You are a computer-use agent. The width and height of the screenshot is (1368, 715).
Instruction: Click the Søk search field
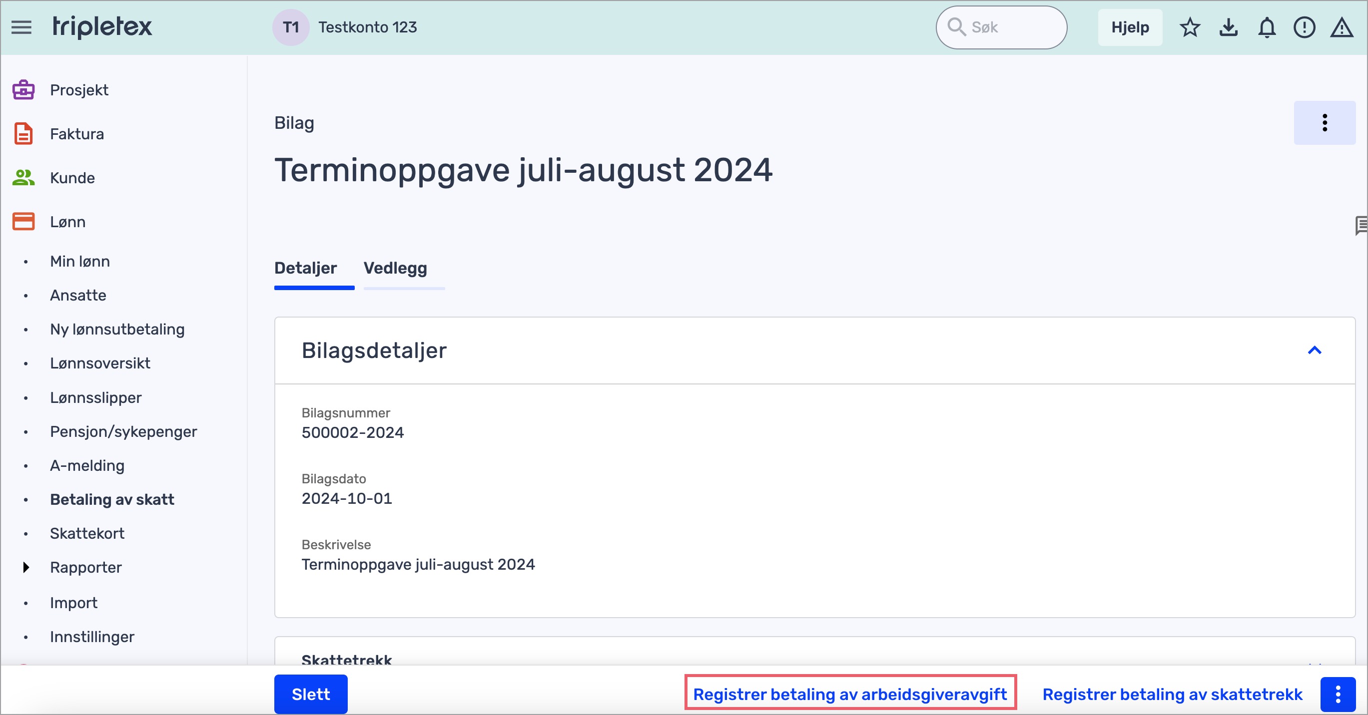coord(1001,27)
